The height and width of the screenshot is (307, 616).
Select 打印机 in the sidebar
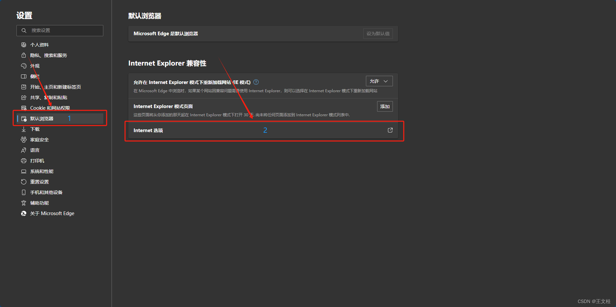(60, 161)
